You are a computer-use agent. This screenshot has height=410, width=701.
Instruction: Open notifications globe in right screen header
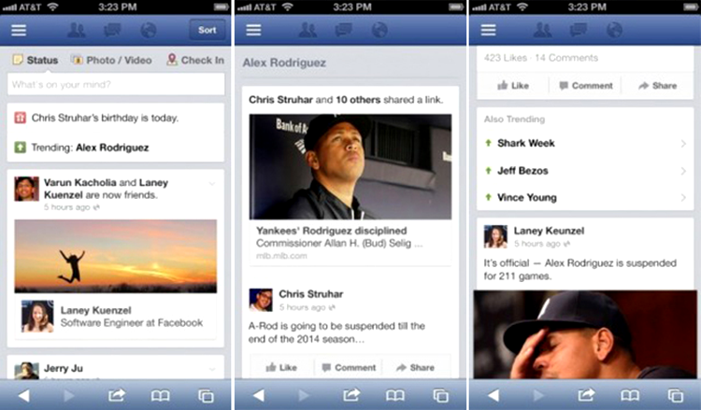[x=614, y=30]
